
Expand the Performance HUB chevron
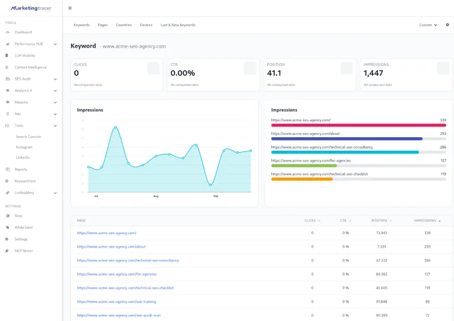55,44
